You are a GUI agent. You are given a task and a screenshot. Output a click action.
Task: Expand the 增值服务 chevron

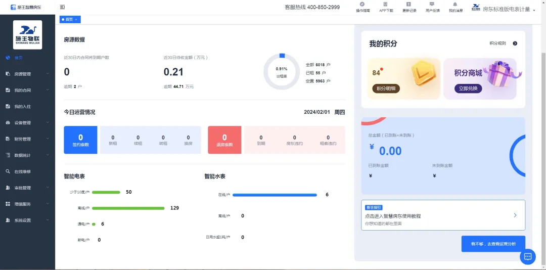[48, 204]
